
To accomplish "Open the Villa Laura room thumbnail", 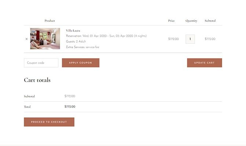I will point(45,39).
